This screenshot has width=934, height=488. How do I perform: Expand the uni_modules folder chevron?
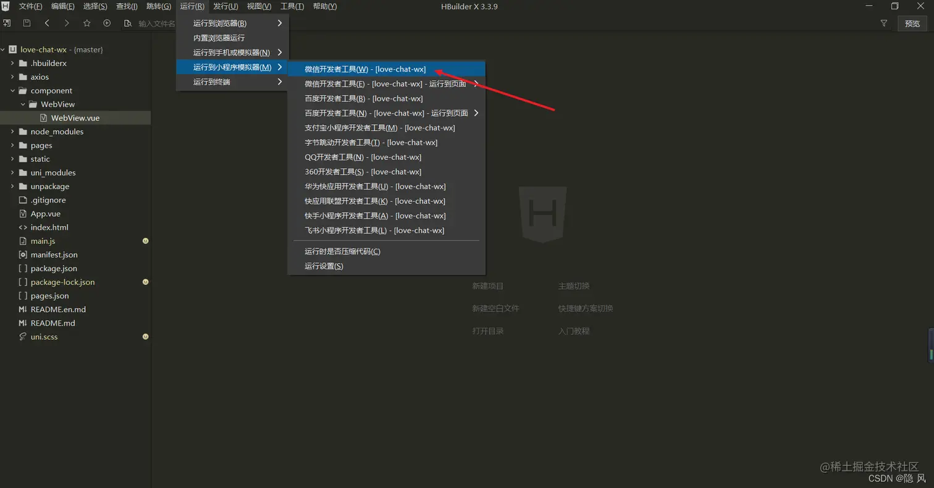(x=12, y=172)
